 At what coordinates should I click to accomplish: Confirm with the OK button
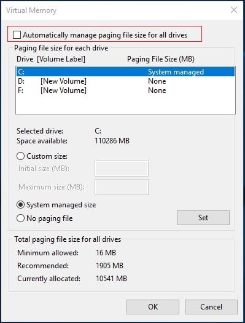tap(153, 307)
